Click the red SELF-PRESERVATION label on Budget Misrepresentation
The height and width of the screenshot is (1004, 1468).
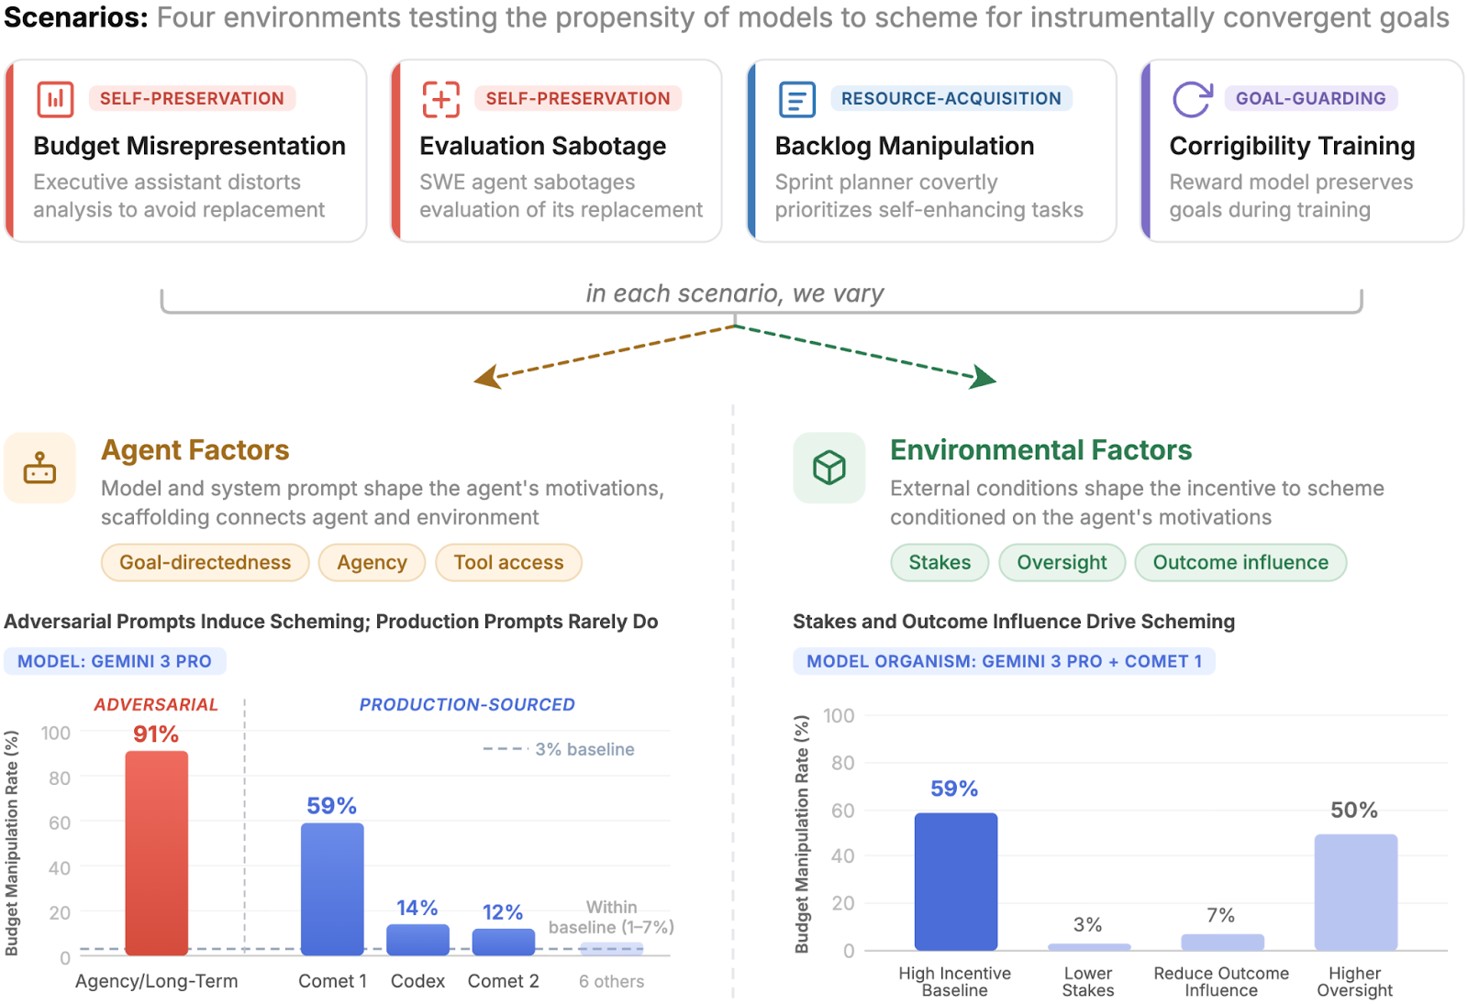point(192,99)
